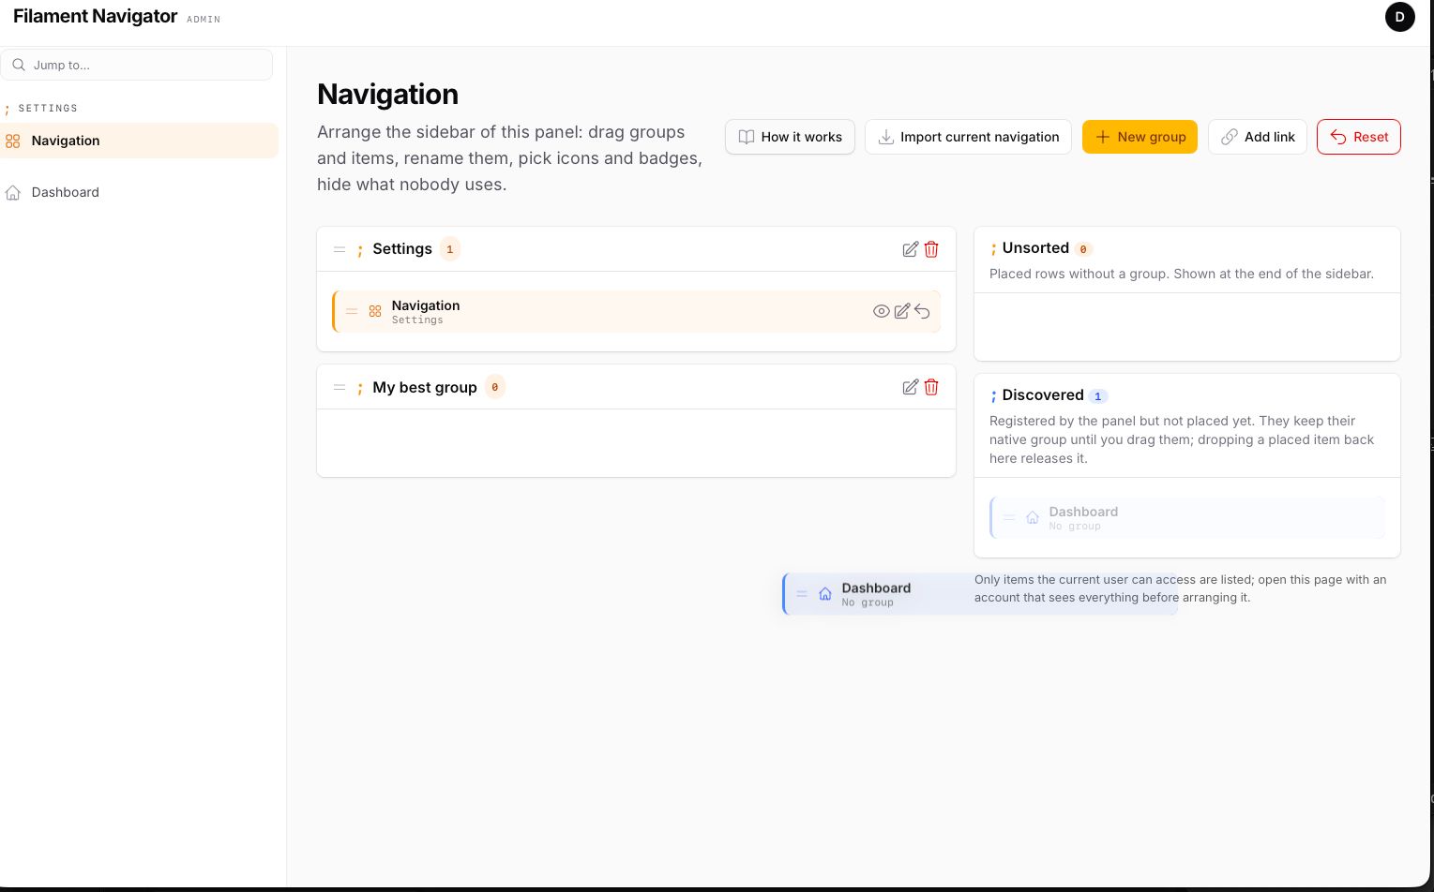This screenshot has width=1434, height=892.
Task: Create a New group
Action: click(x=1140, y=137)
